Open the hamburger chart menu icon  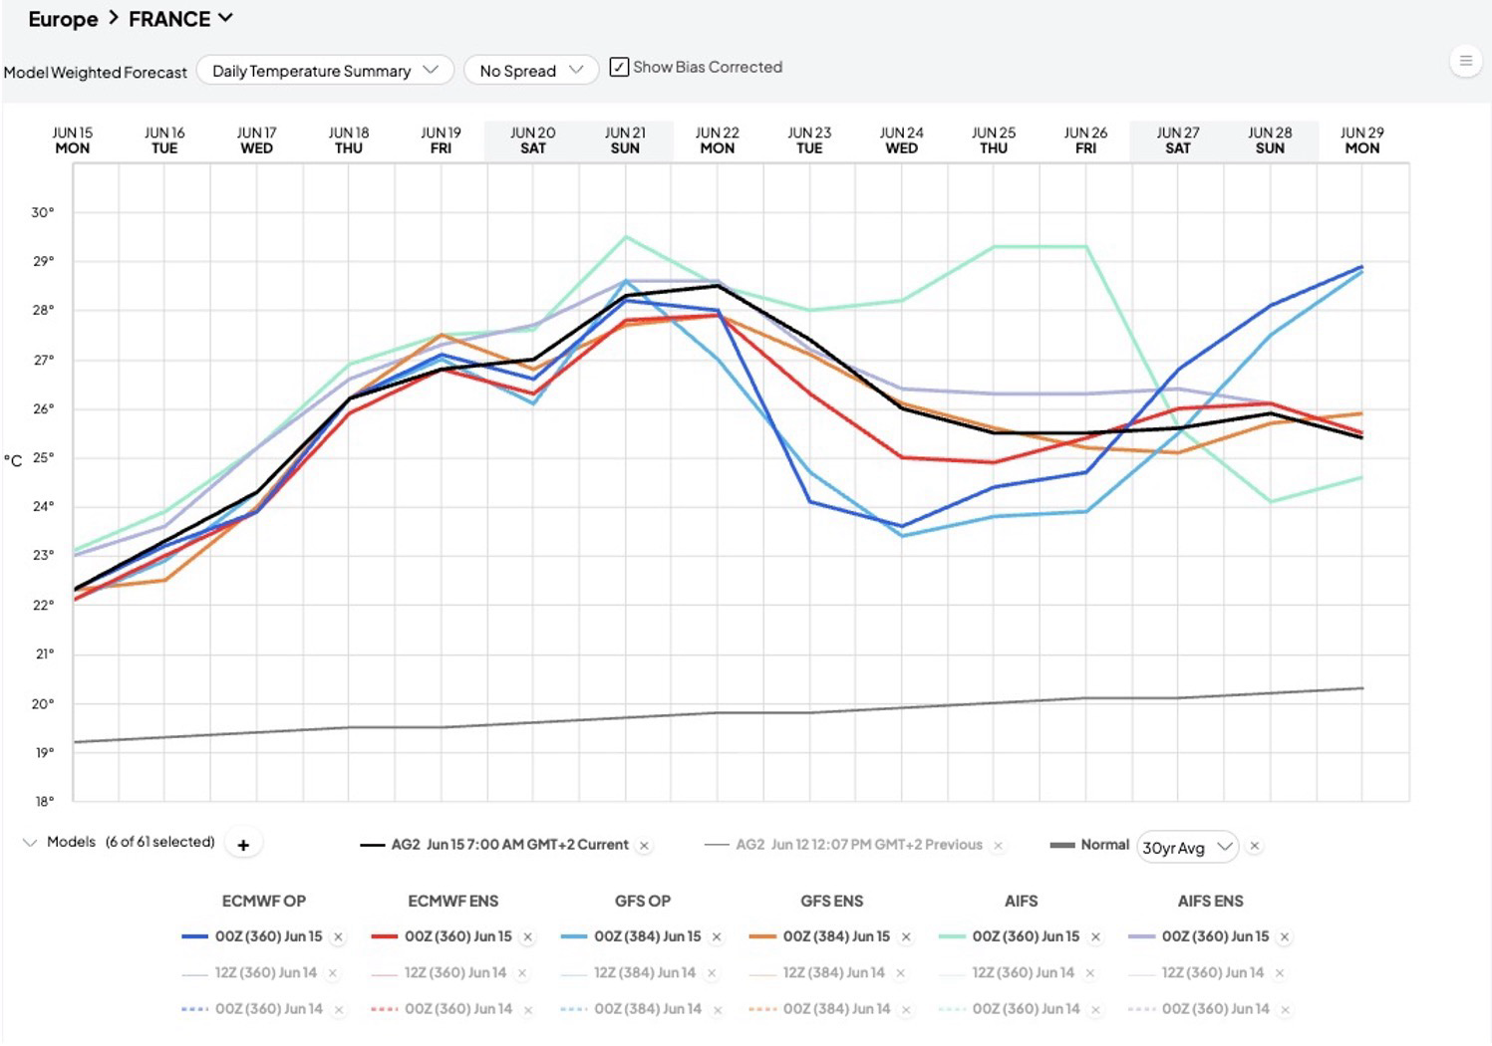coord(1465,61)
